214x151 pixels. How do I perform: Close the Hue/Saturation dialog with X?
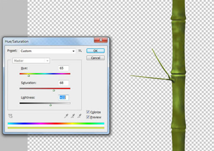point(101,40)
